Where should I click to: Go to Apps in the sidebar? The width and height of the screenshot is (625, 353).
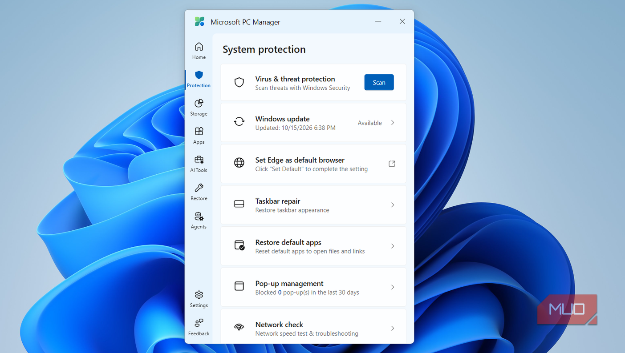[199, 131]
